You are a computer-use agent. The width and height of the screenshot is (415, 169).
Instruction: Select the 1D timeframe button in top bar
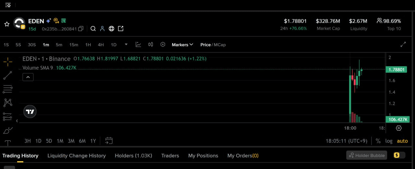click(x=113, y=45)
